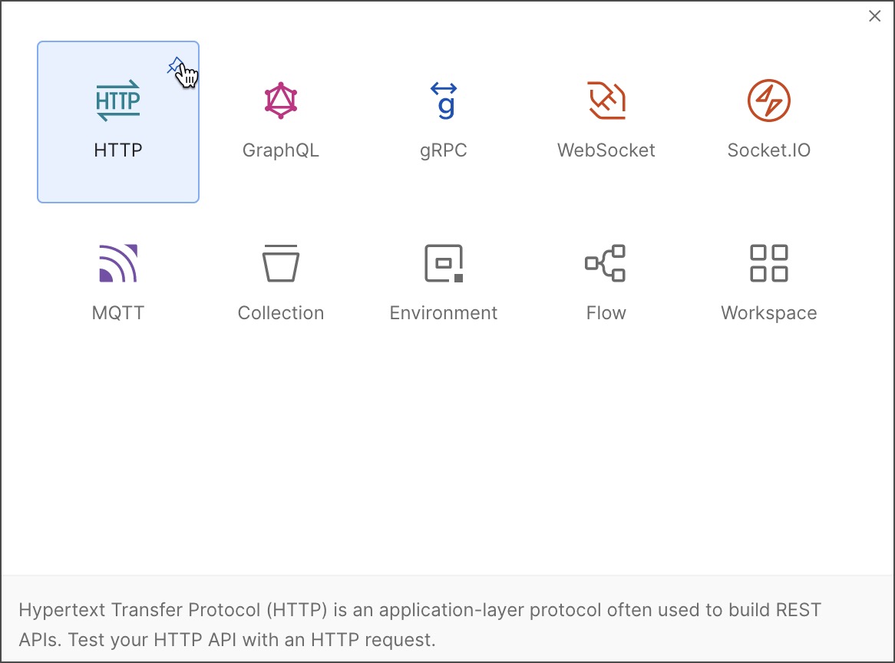
Task: Select the Environment text label
Action: tap(444, 312)
